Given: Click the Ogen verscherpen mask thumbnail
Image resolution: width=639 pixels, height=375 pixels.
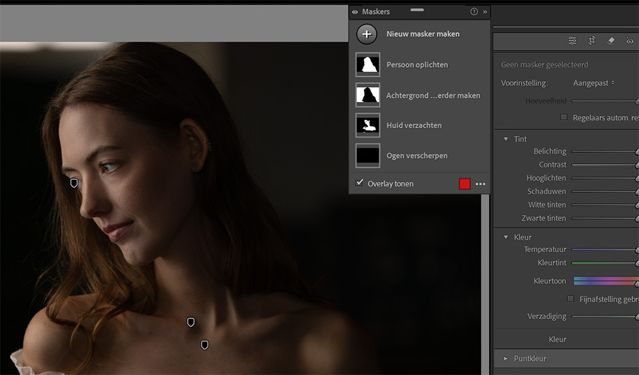Looking at the screenshot, I should pos(367,156).
